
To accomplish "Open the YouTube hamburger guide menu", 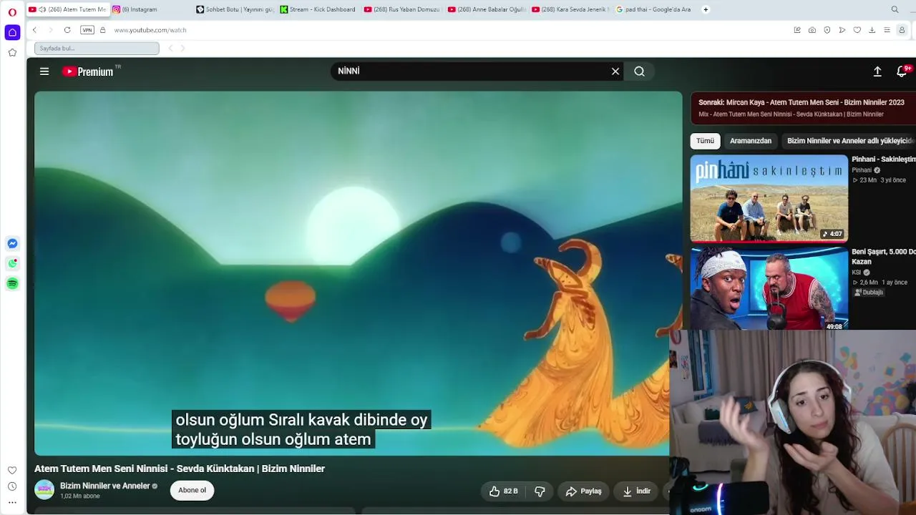I will click(x=44, y=72).
